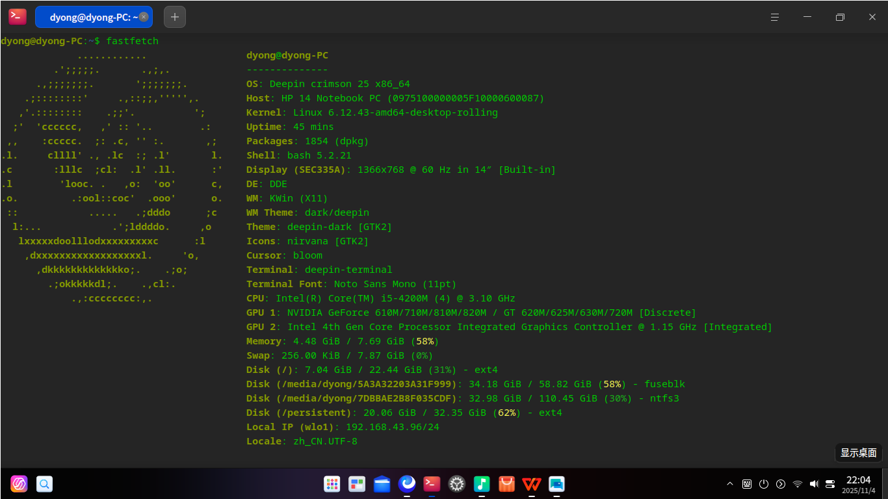This screenshot has width=888, height=499.
Task: Expand the hidden tray icons arrow
Action: click(x=730, y=484)
